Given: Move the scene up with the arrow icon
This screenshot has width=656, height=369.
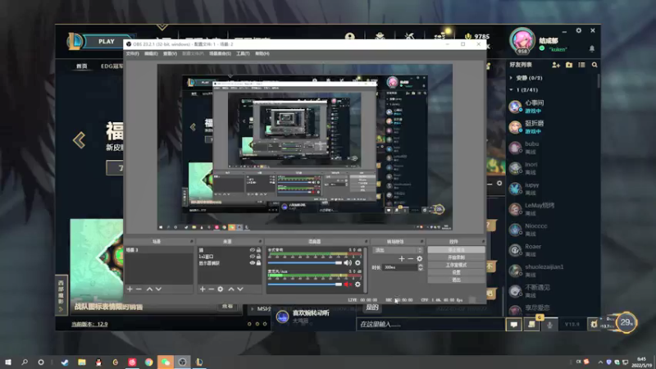Looking at the screenshot, I should click(x=149, y=289).
